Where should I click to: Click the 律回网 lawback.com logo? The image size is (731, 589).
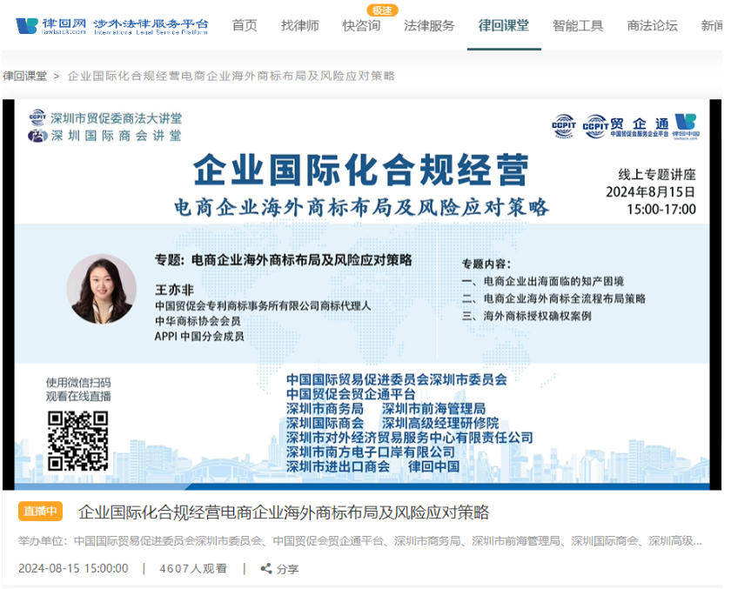(x=50, y=26)
